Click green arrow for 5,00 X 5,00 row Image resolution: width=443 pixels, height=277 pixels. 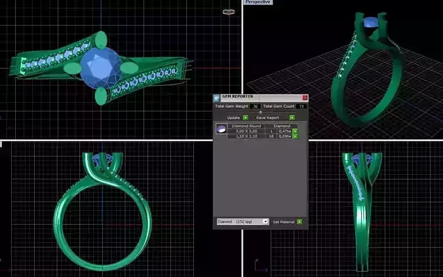pyautogui.click(x=296, y=132)
